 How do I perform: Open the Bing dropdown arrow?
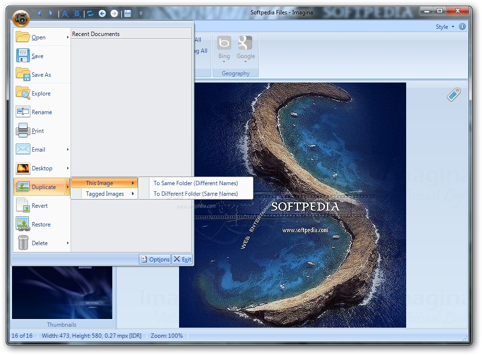coord(224,62)
